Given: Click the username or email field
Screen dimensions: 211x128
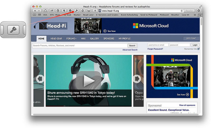Looking at the screenshot, I should tap(158, 45).
